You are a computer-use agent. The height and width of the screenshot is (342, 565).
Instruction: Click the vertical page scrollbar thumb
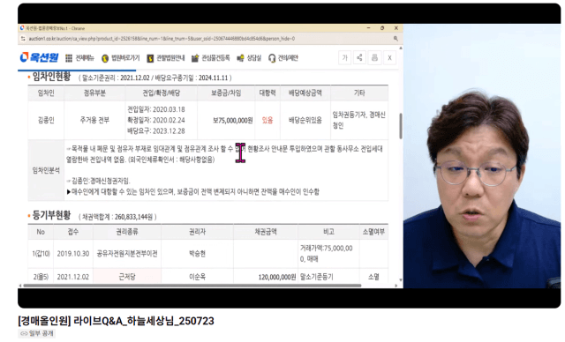coord(401,126)
